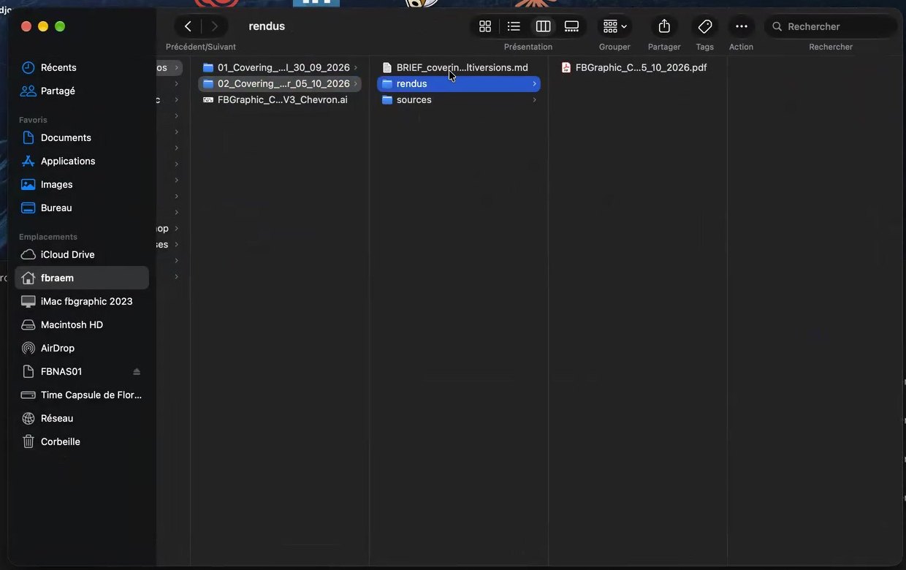This screenshot has width=906, height=570.
Task: Click the PDF icon of FBGraphic_C...5_10_2026.pdf
Action: click(566, 67)
